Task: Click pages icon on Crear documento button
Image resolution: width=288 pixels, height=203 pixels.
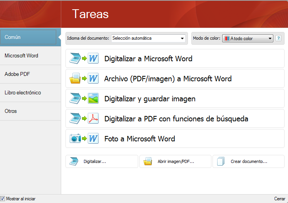Action: [221, 161]
